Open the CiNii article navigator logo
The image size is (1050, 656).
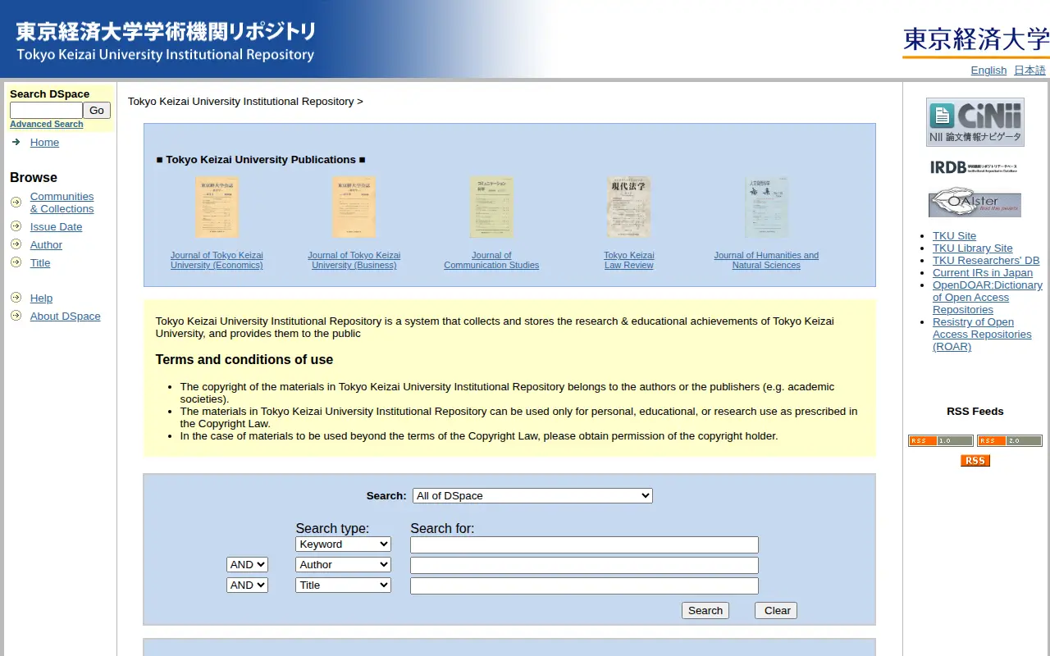pos(975,122)
